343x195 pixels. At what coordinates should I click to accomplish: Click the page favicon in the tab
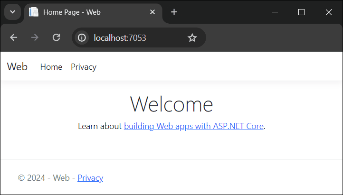pos(34,12)
